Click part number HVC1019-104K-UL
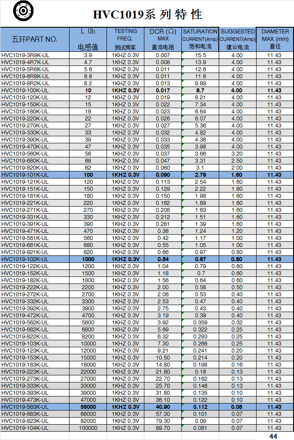 [x=25, y=428]
